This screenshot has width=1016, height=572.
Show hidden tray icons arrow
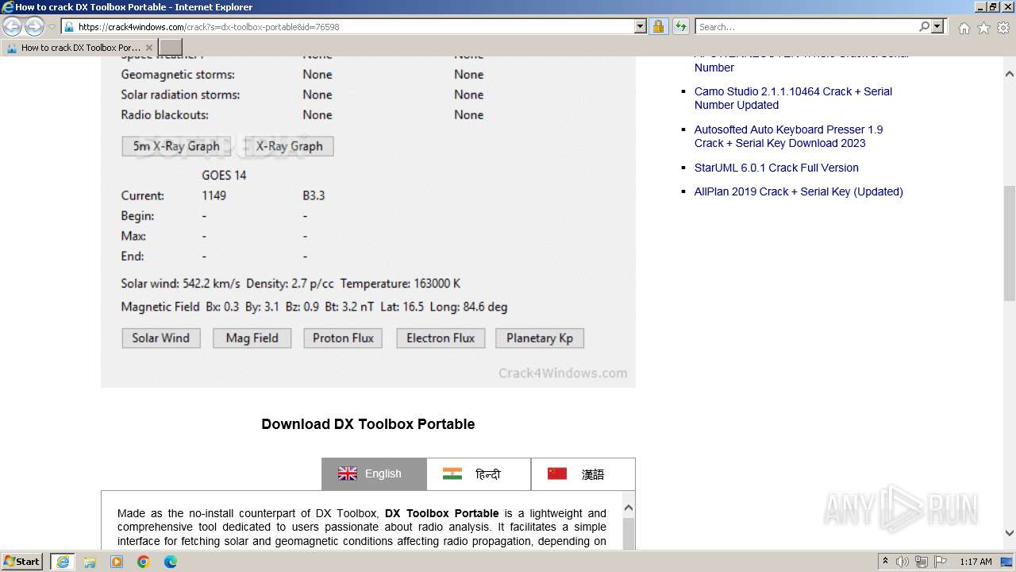tap(885, 562)
